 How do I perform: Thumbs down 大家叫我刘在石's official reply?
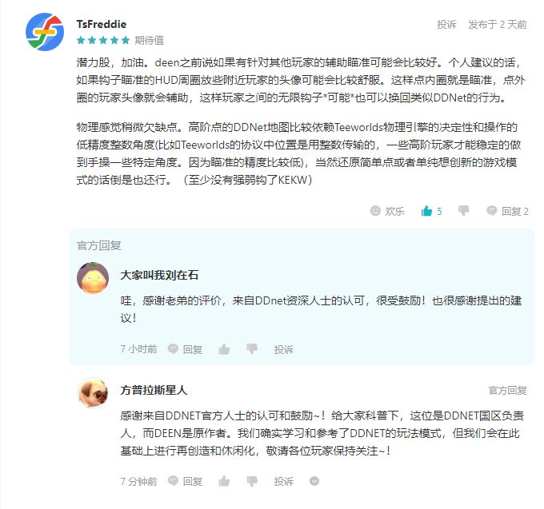252,349
